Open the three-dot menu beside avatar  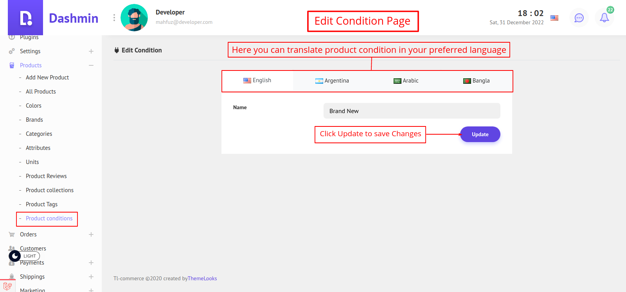(114, 18)
